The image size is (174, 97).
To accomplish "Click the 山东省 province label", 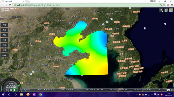I will click(x=56, y=66).
